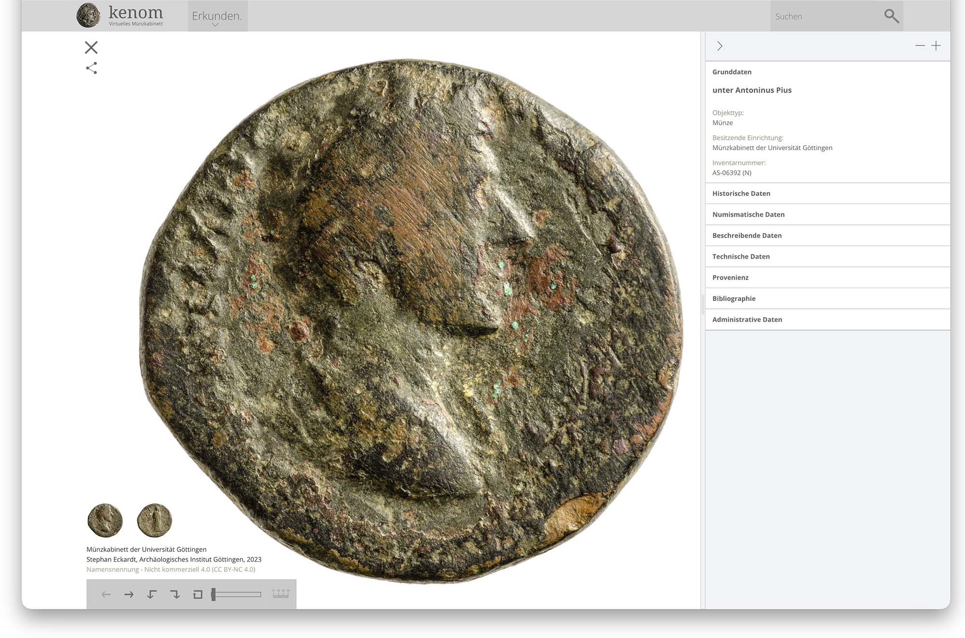Expand Numismatische Daten section
The width and height of the screenshot is (965, 638).
tap(748, 214)
